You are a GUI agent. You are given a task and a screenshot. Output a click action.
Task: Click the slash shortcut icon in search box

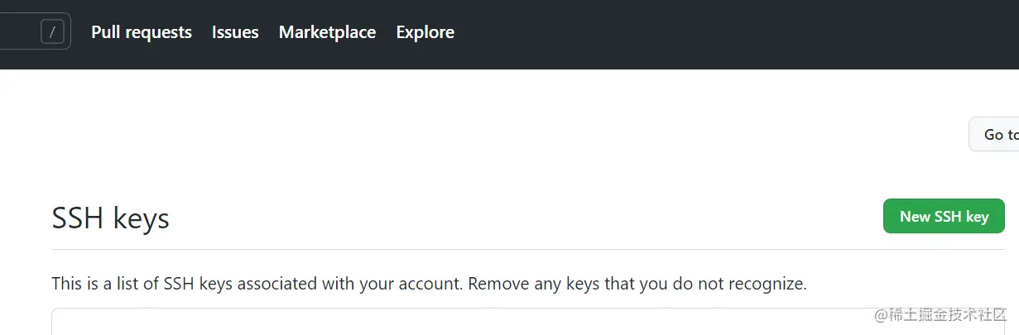(x=52, y=32)
